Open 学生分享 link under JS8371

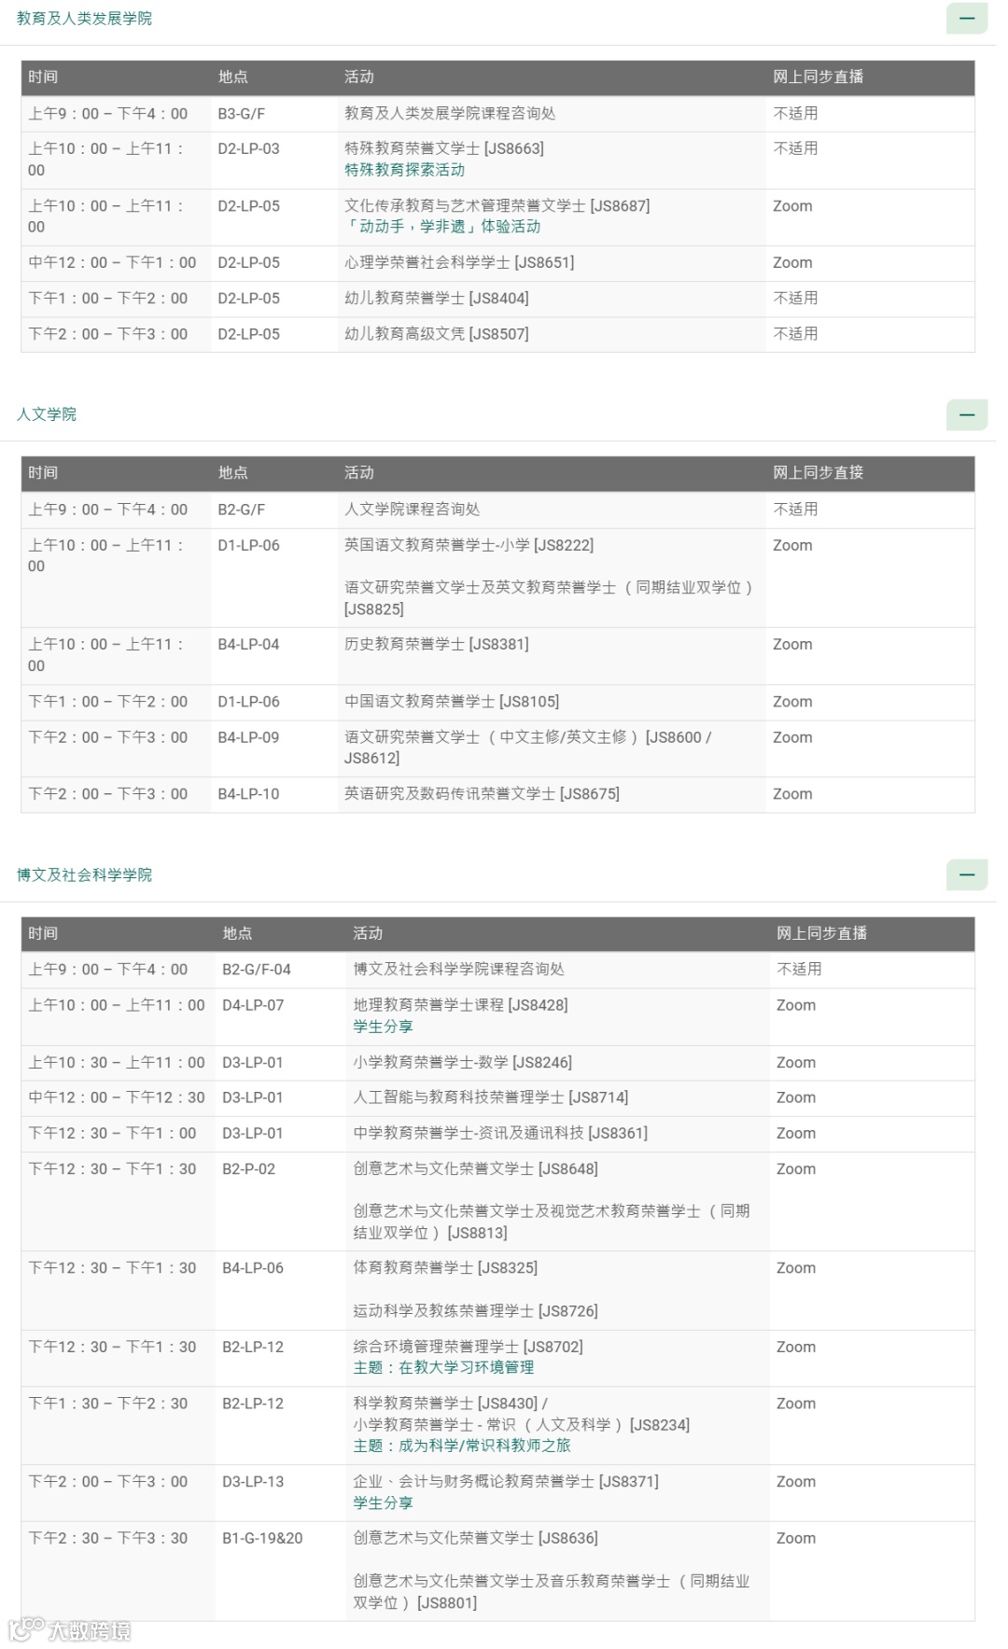[383, 1503]
